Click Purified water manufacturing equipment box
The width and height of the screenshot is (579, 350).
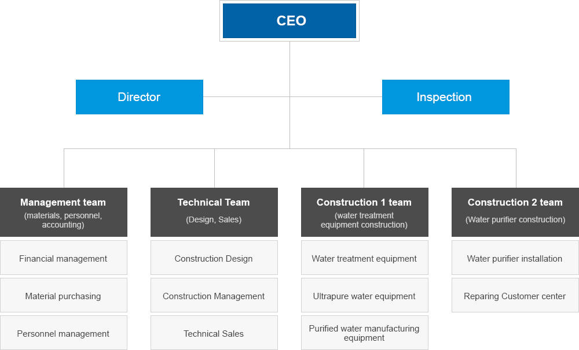click(x=365, y=333)
